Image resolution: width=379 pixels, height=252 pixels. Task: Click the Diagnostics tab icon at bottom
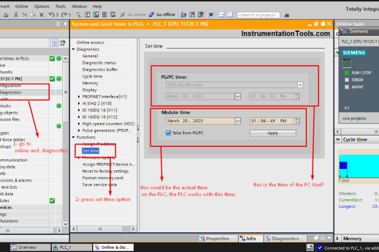tap(267, 238)
